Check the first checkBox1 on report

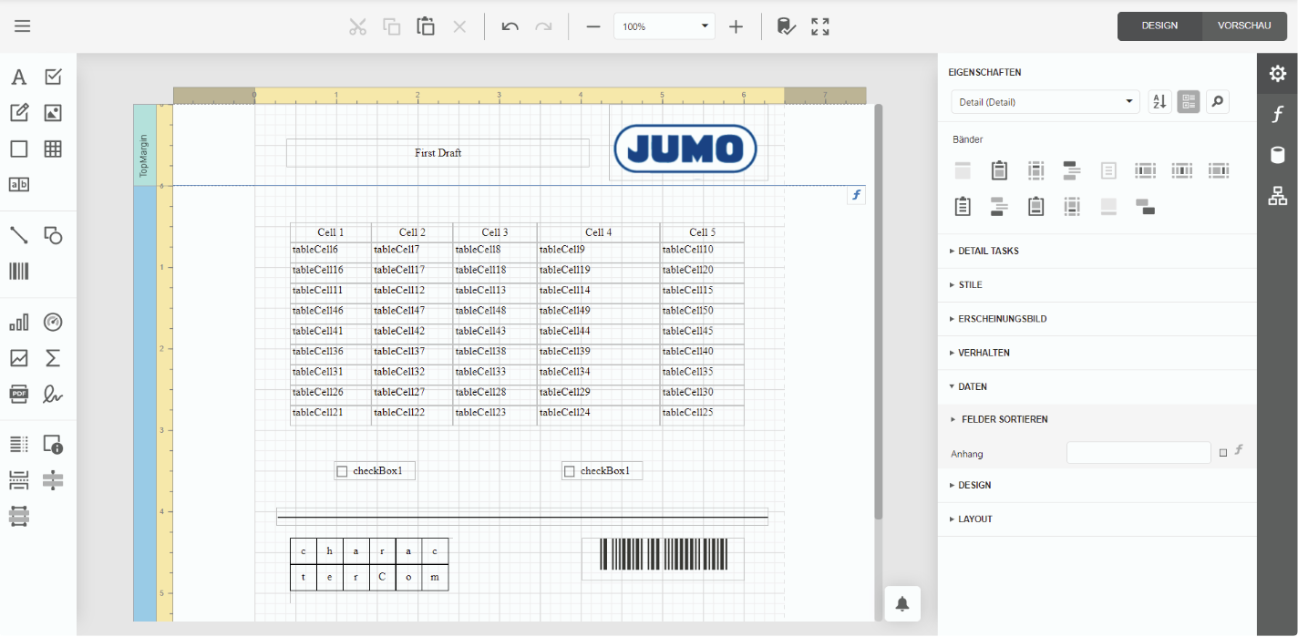pyautogui.click(x=343, y=471)
